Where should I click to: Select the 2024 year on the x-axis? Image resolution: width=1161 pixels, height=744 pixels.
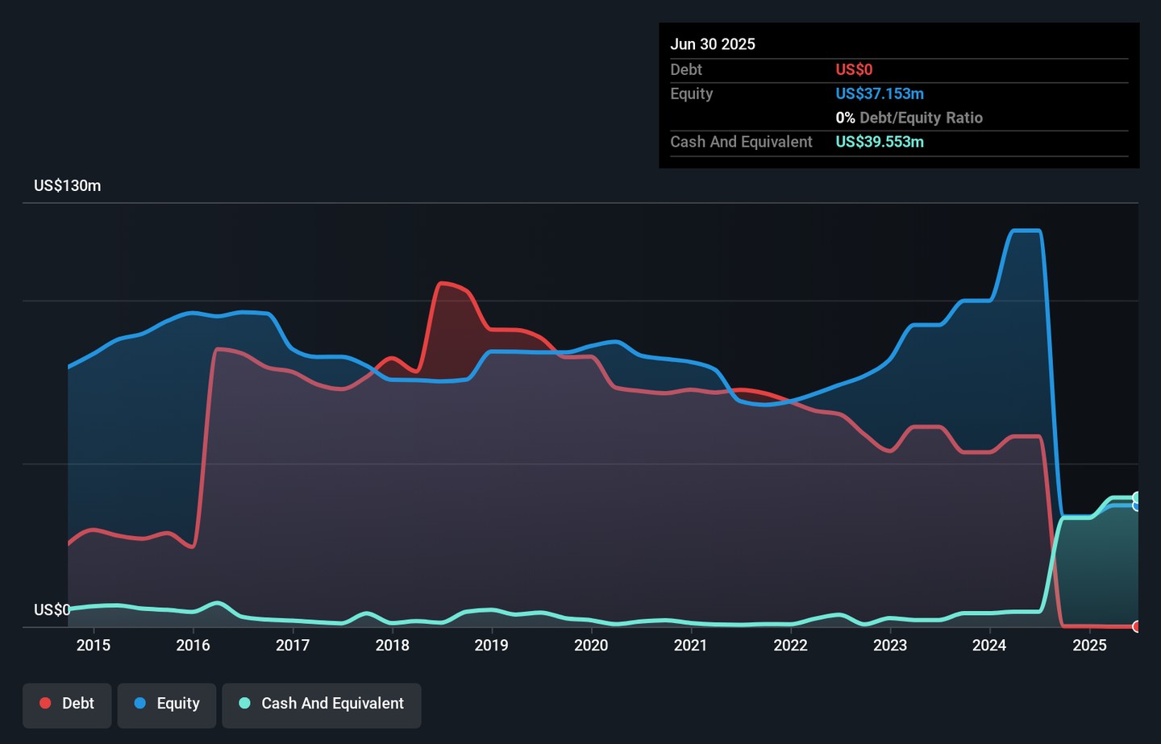(x=989, y=645)
